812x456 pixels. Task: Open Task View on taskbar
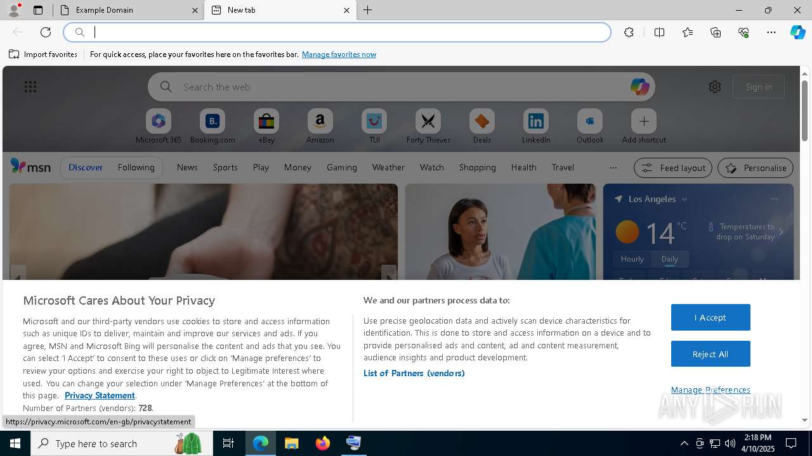pyautogui.click(x=228, y=443)
